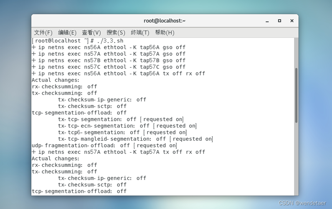The height and width of the screenshot is (209, 332).
Task: Click the 'tx-tcp6-segmentation: off' line
Action: pyautogui.click(x=122, y=132)
